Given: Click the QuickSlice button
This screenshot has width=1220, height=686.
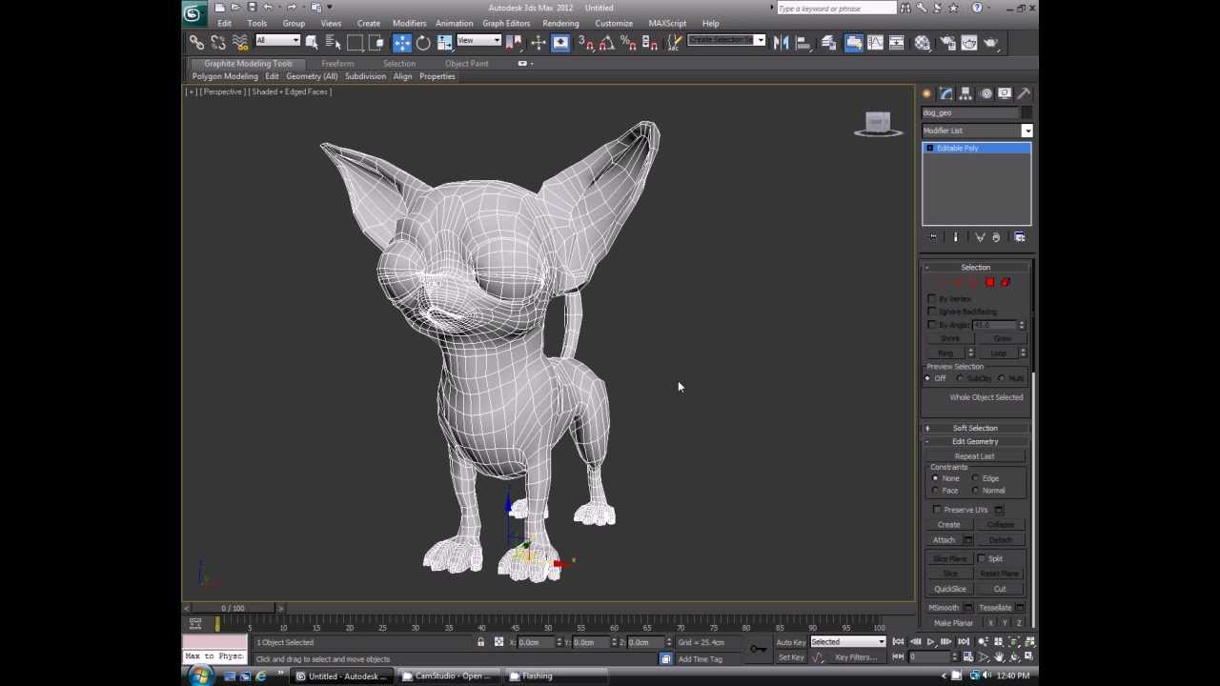Looking at the screenshot, I should [950, 589].
